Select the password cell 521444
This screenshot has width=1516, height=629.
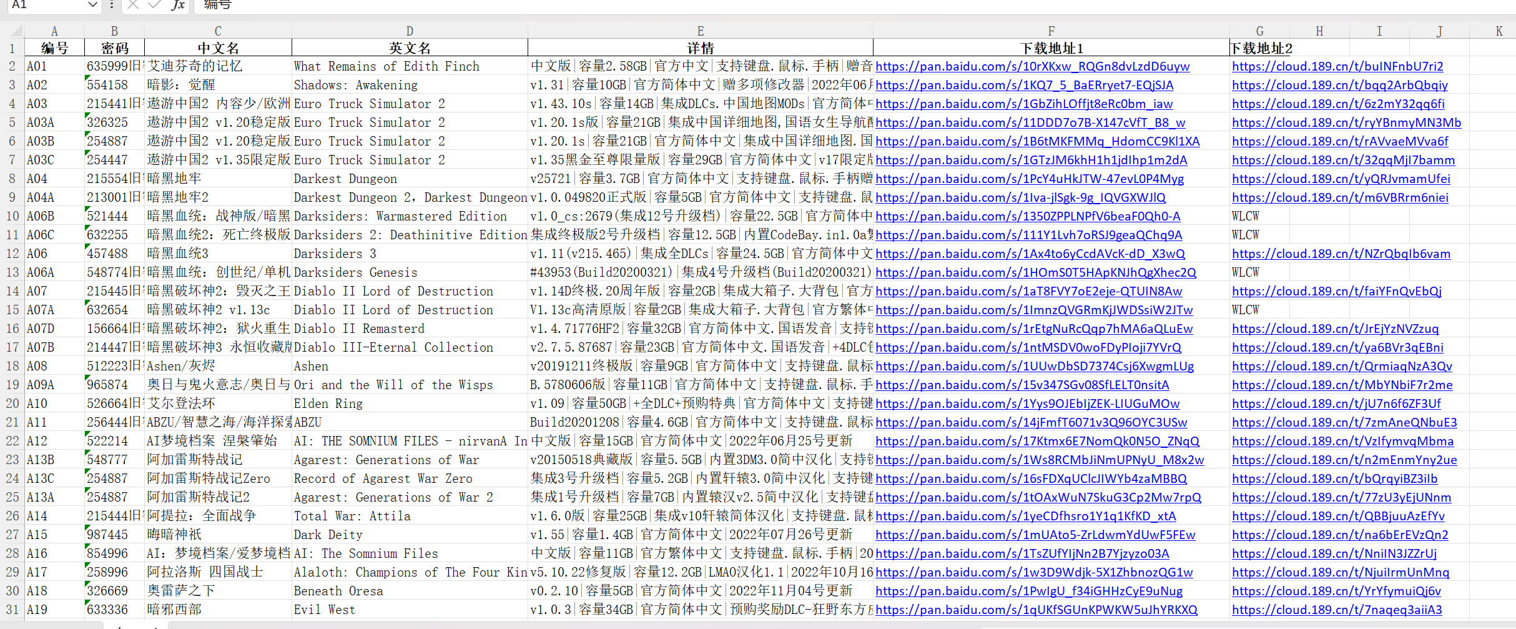pyautogui.click(x=114, y=216)
